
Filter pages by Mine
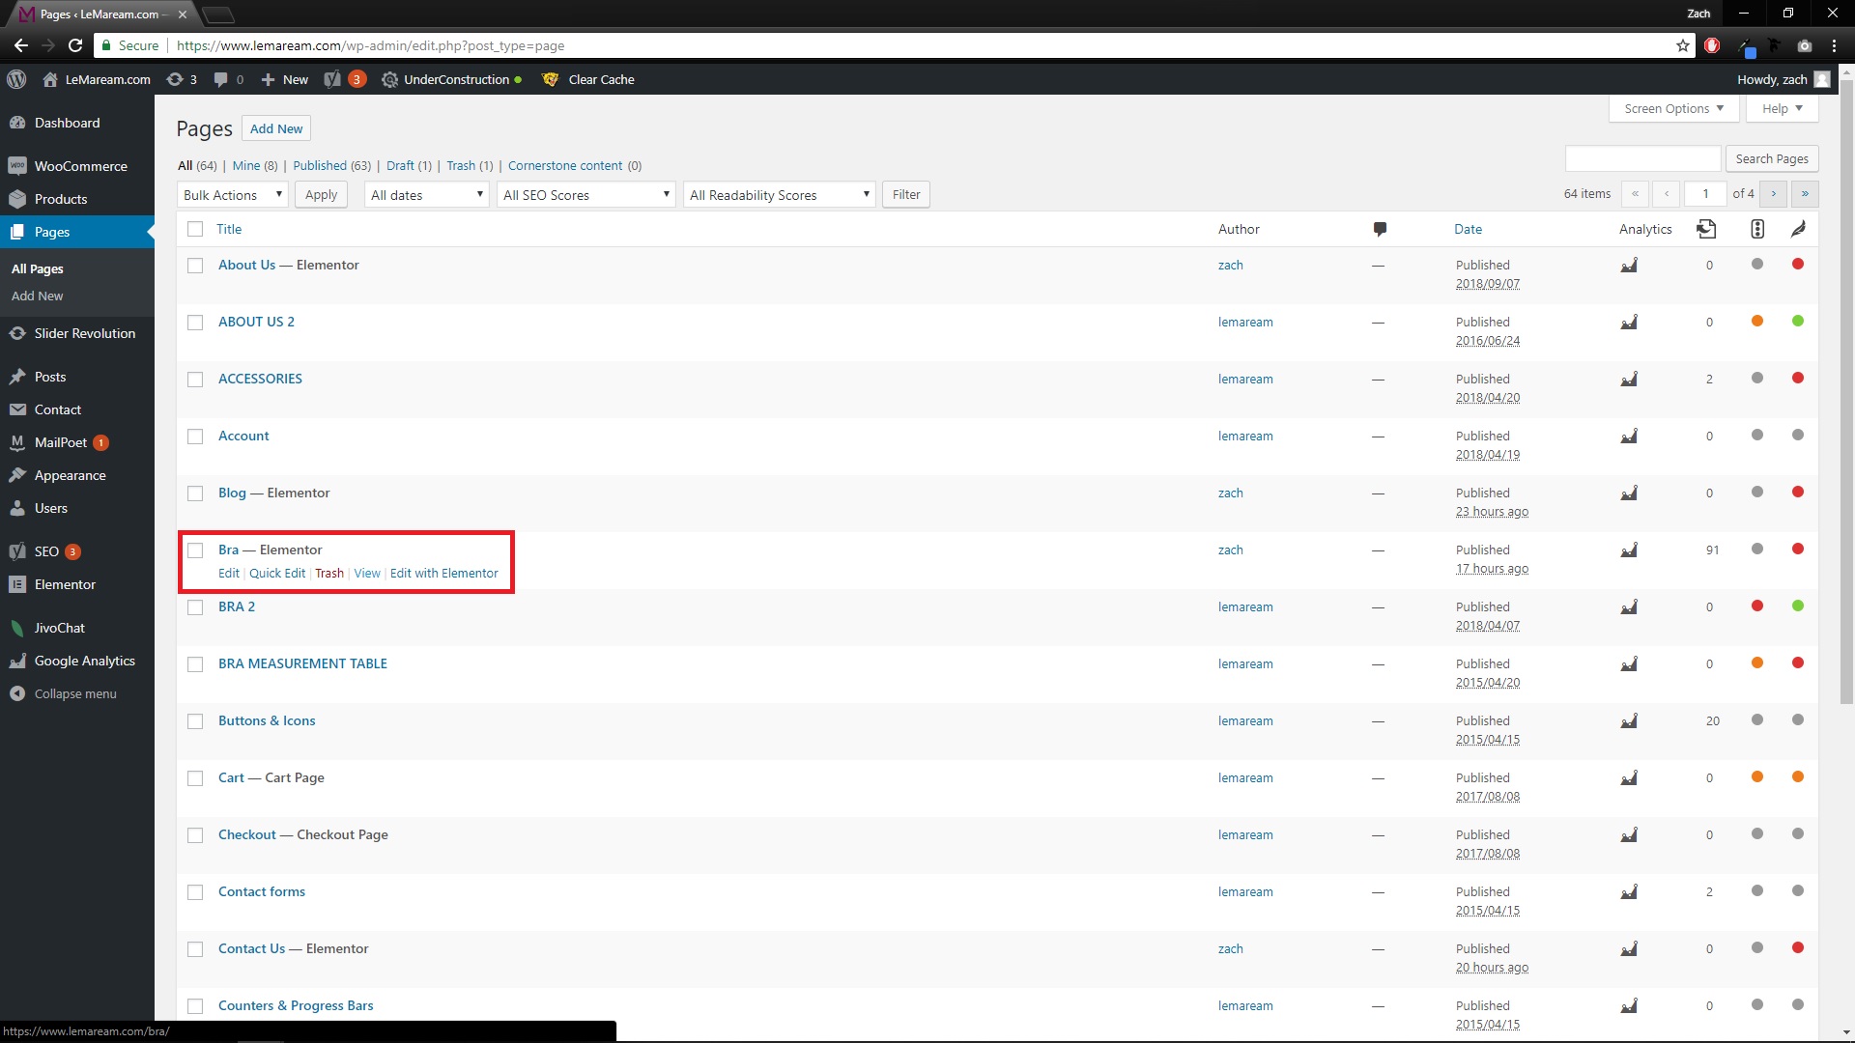(246, 165)
